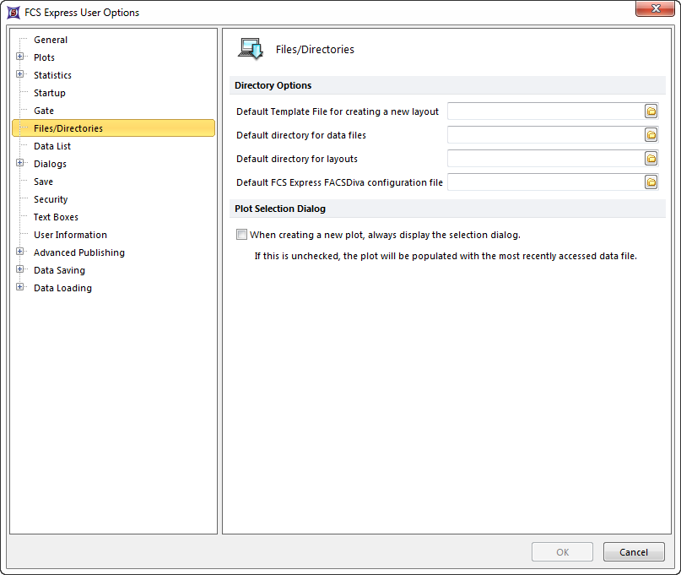Focus the Default Template File field
681x575 pixels.
click(546, 111)
